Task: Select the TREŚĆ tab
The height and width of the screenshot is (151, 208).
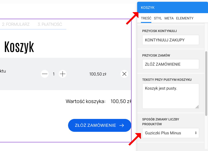Action: point(146,18)
